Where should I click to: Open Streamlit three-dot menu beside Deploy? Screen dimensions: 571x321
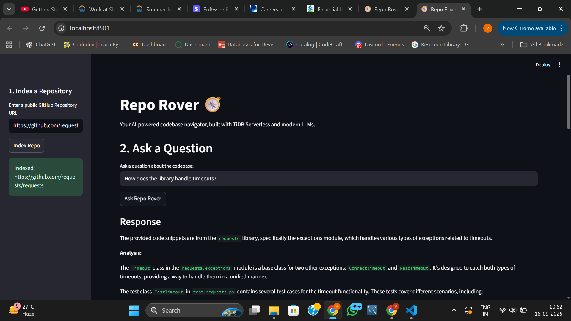tap(560, 65)
